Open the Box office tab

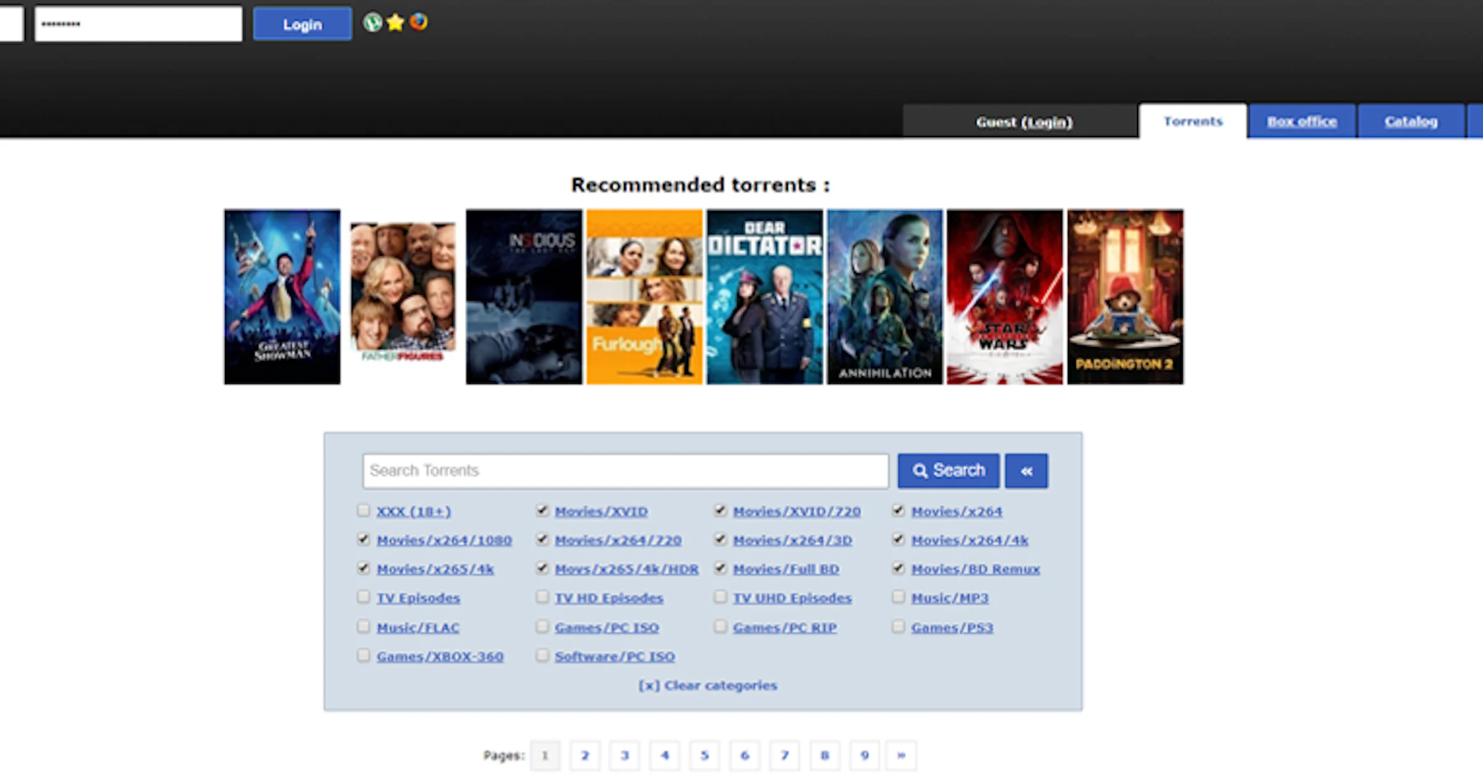(x=1302, y=122)
